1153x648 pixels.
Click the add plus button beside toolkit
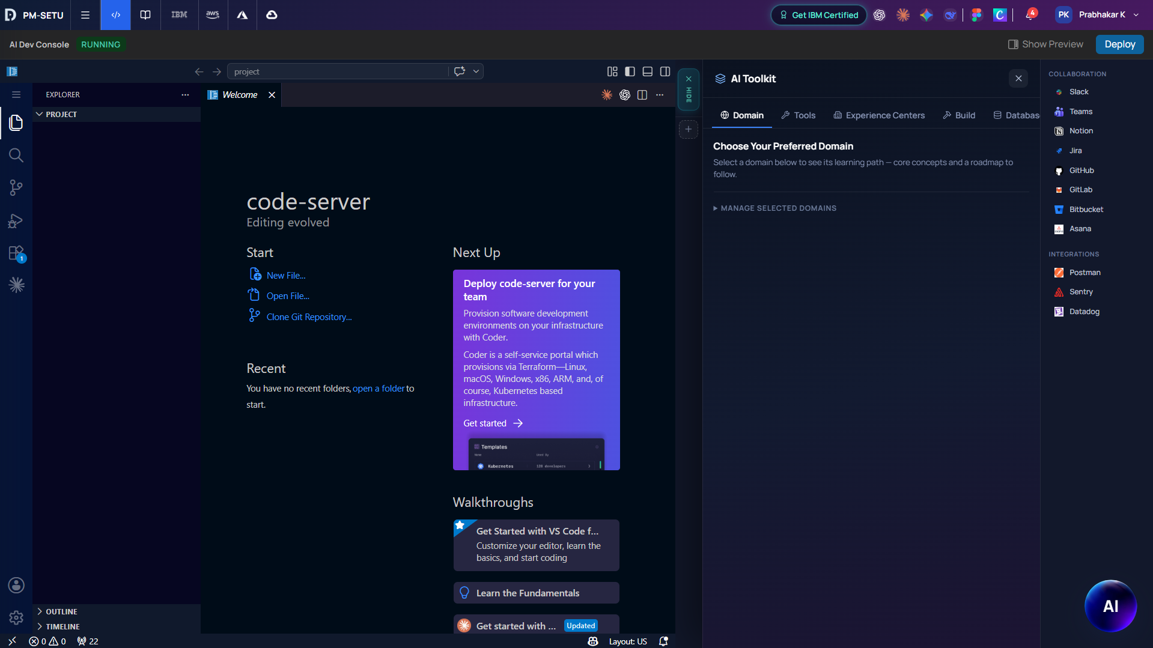tap(689, 129)
